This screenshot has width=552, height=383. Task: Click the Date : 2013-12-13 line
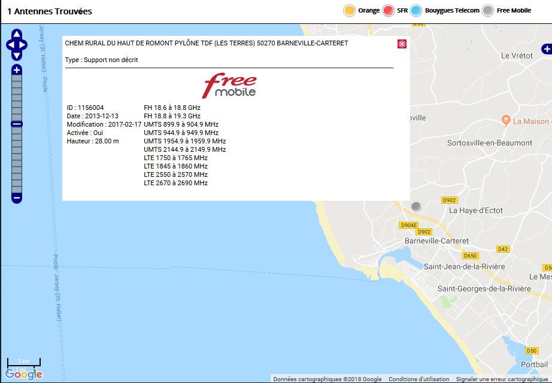point(92,116)
